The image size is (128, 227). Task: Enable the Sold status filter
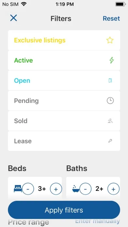[x=64, y=121]
